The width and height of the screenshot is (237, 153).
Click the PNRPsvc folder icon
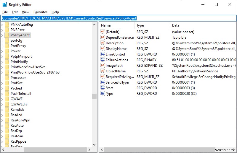(7, 30)
